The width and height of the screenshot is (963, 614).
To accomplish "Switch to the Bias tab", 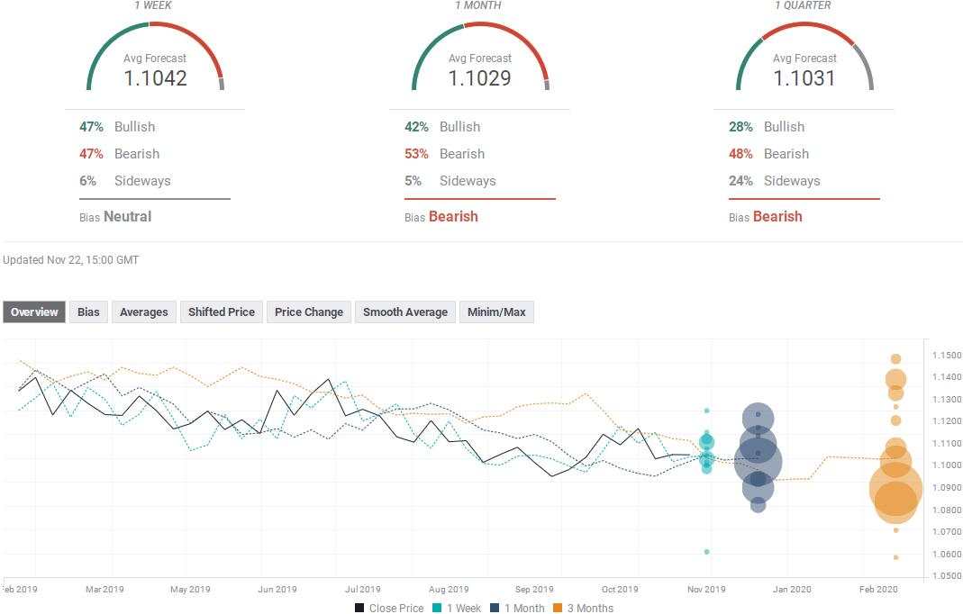I will 88,312.
